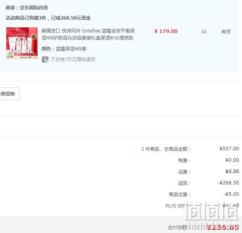Click the 商家：京东国际自营 merchant label
This screenshot has width=242, height=233.
[27, 8]
